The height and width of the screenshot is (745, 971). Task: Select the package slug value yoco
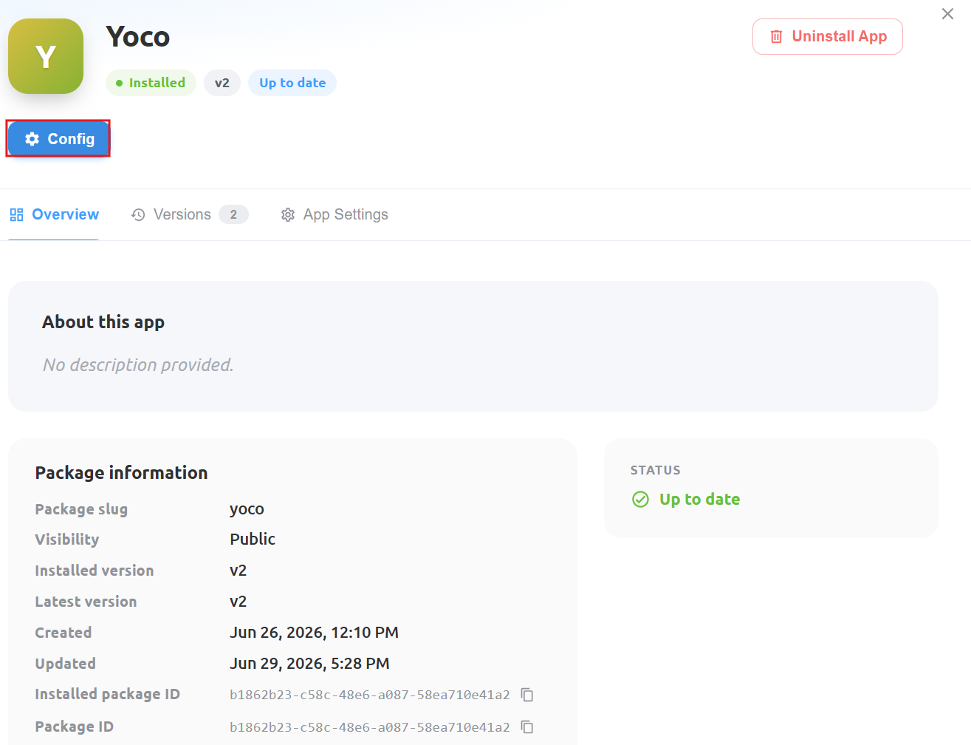pyautogui.click(x=247, y=509)
